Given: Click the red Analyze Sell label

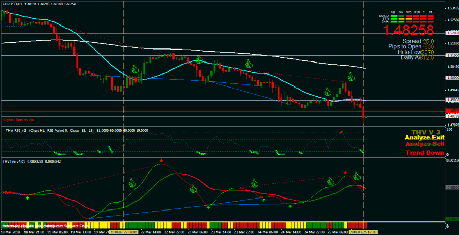Looking at the screenshot, I should click(425, 144).
